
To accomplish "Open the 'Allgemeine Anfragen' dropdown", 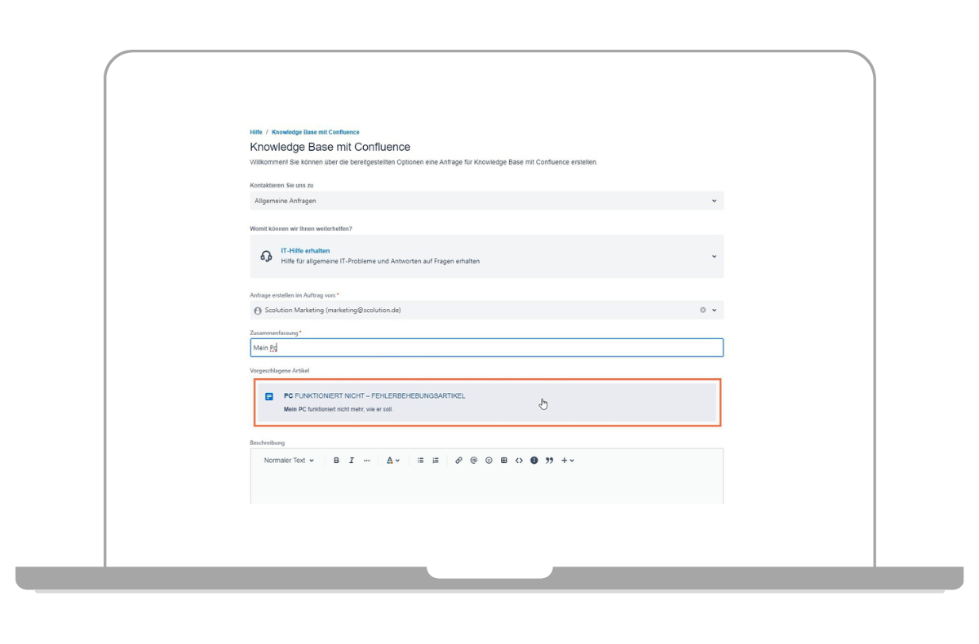I will pos(486,201).
